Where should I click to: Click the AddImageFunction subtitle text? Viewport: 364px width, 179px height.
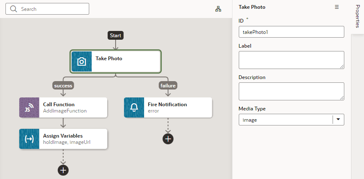coord(65,111)
